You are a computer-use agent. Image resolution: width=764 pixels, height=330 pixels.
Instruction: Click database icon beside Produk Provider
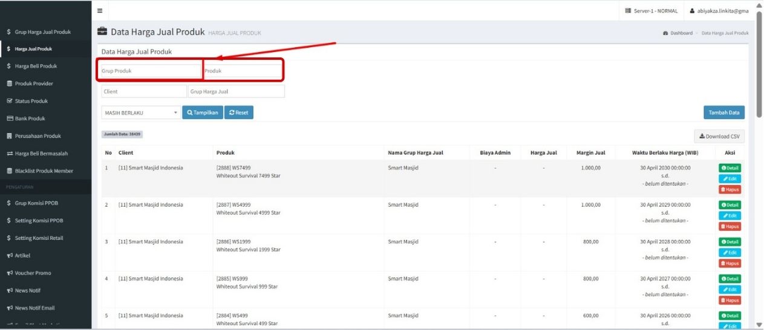(x=9, y=83)
